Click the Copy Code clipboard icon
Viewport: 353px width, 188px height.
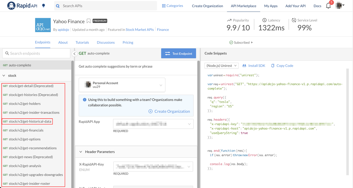click(x=273, y=66)
